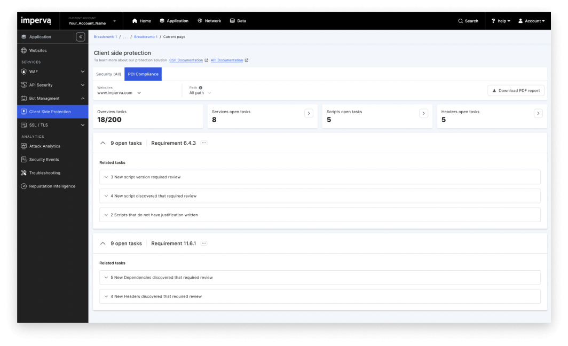Screen dimensions: 568x346
Task: Click the Path info icon
Action: click(x=201, y=88)
